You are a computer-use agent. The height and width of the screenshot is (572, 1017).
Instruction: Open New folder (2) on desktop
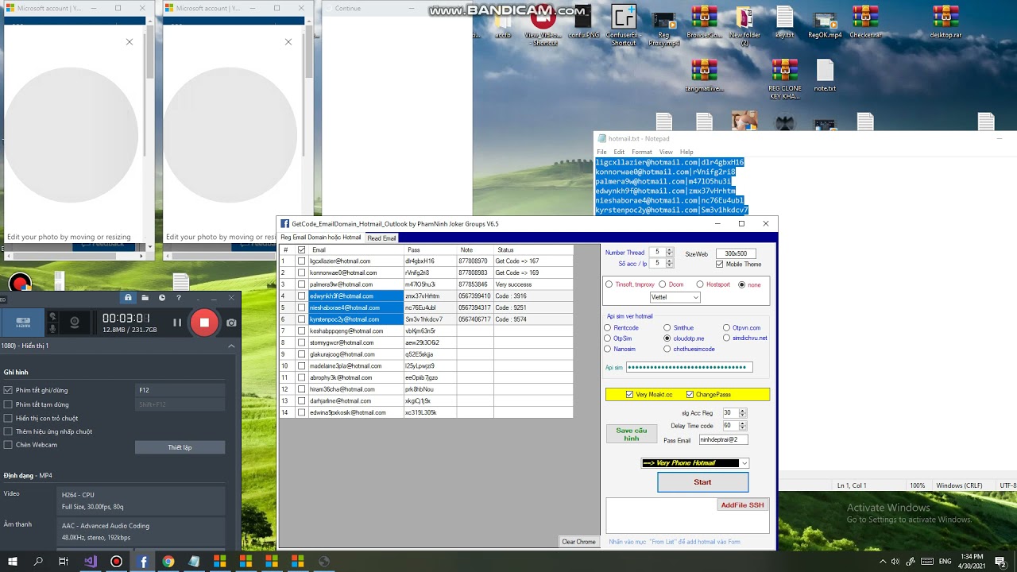point(744,26)
